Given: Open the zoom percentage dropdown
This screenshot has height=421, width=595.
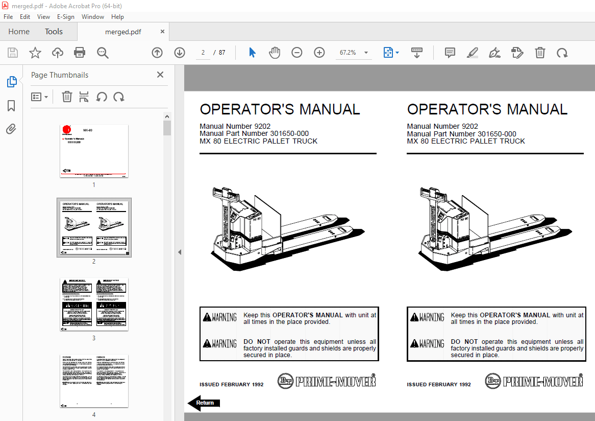Looking at the screenshot, I should 365,52.
